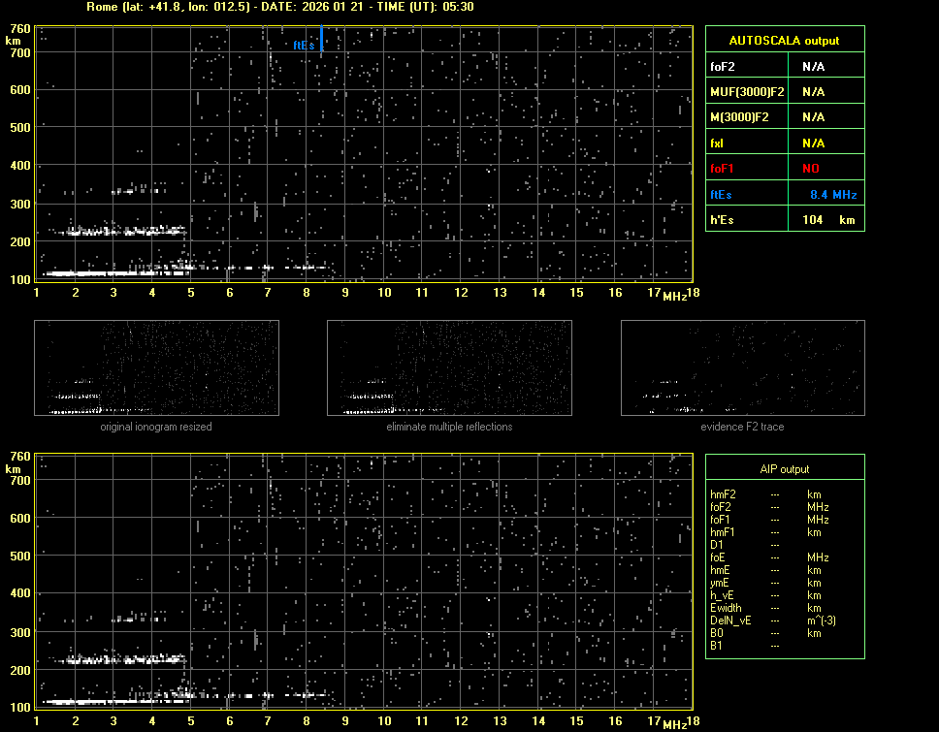The width and height of the screenshot is (939, 732).
Task: Select the yellow fxI row label
Action: [718, 143]
